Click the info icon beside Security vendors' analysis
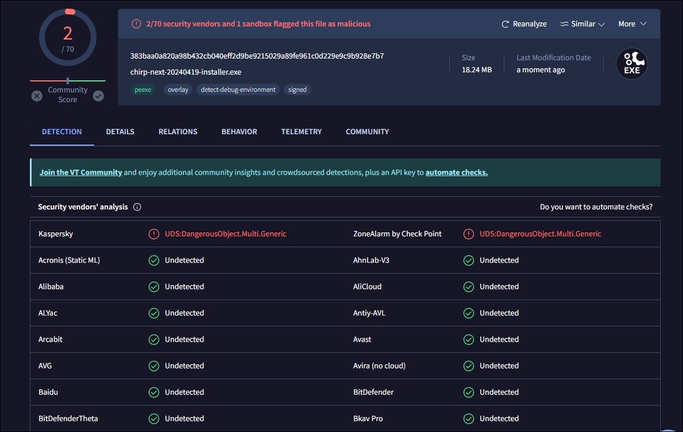 pyautogui.click(x=137, y=207)
